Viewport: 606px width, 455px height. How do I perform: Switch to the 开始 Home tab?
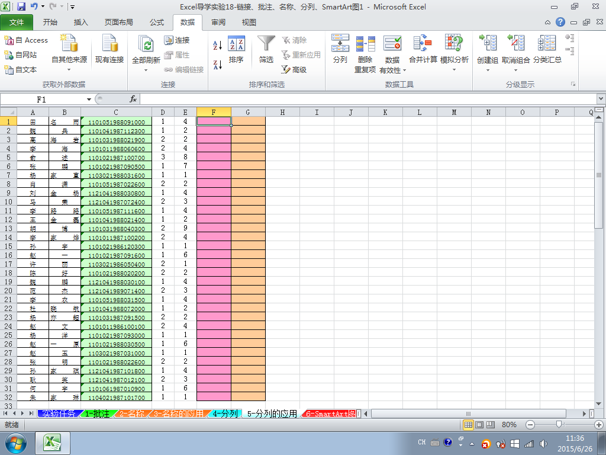50,23
